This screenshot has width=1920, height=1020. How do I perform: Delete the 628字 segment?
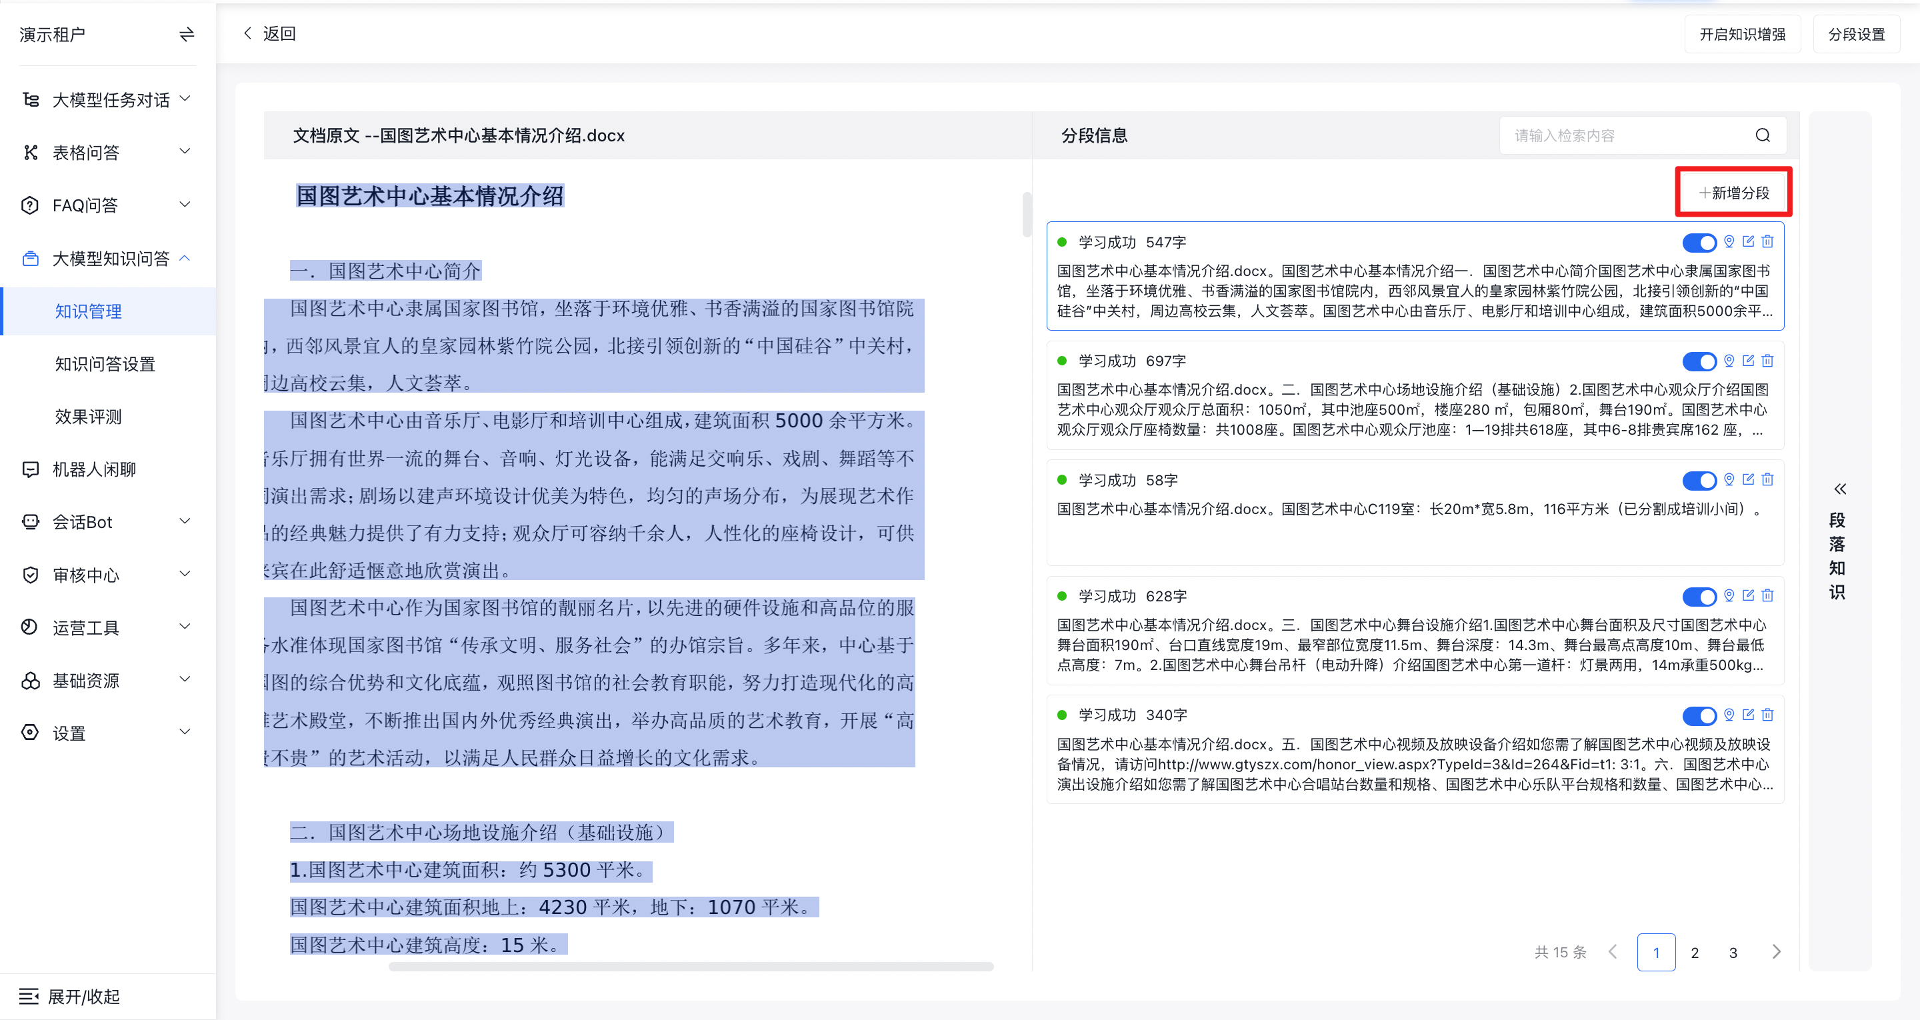(x=1767, y=596)
